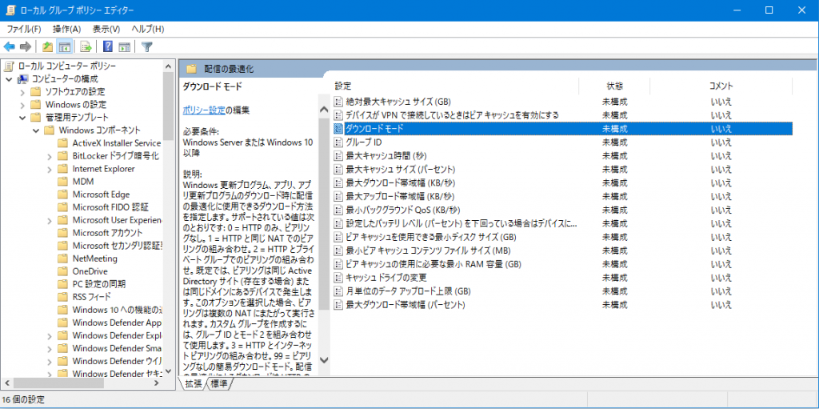Sort by the 状態 column header
This screenshot has width=819, height=409.
(x=614, y=86)
